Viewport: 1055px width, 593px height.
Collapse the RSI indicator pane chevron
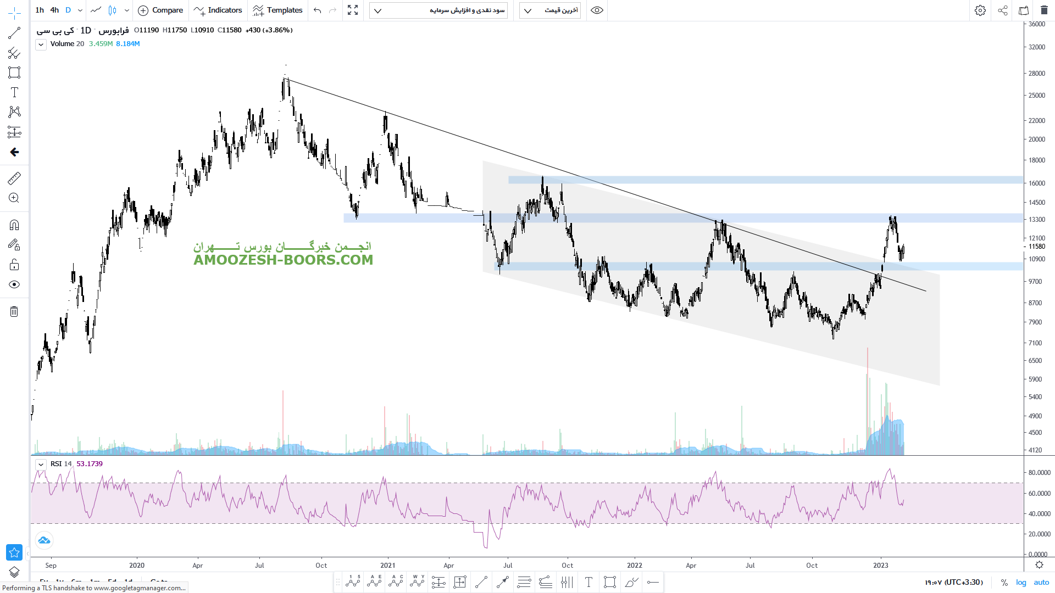pos(41,464)
